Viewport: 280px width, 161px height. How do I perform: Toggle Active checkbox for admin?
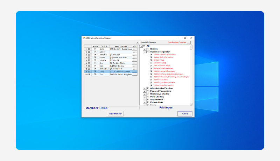click(95, 52)
